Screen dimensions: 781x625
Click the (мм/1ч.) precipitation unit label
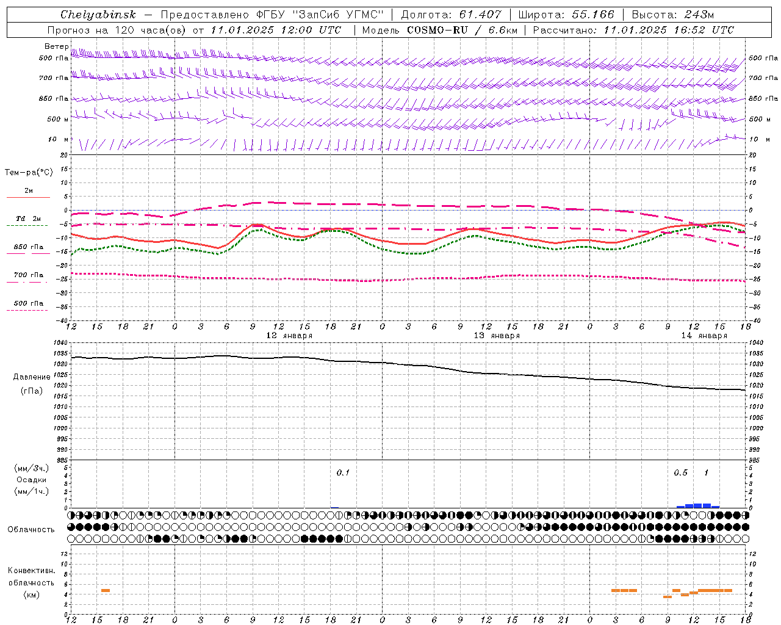click(x=32, y=491)
